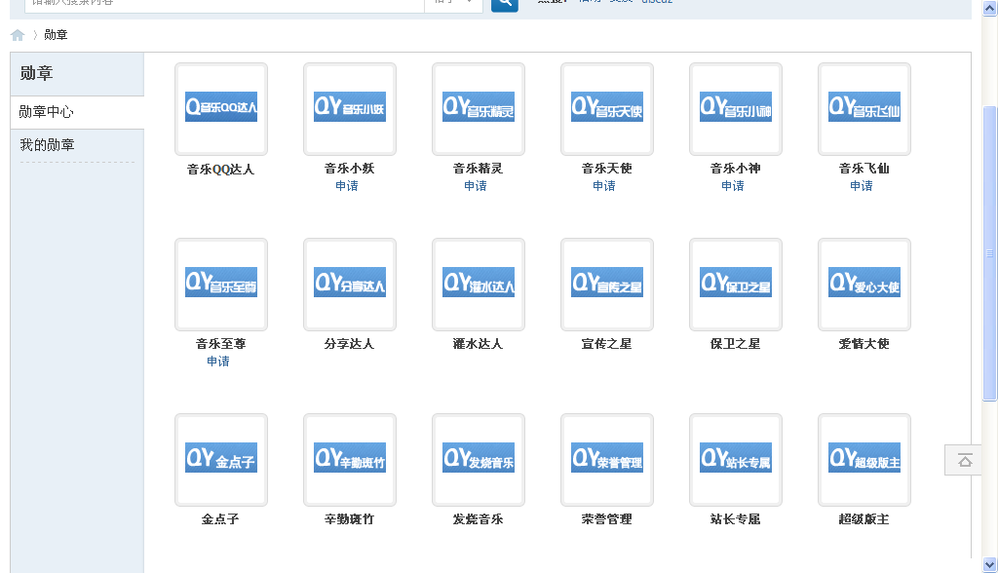Apply for 音乐小神 medal via 申请 link
The height and width of the screenshot is (573, 998).
[733, 186]
